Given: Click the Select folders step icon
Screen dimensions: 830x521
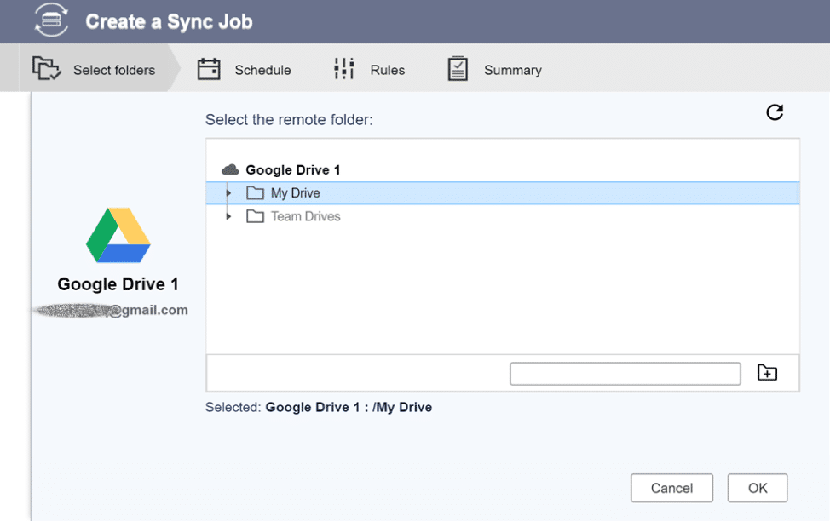Looking at the screenshot, I should 47,69.
